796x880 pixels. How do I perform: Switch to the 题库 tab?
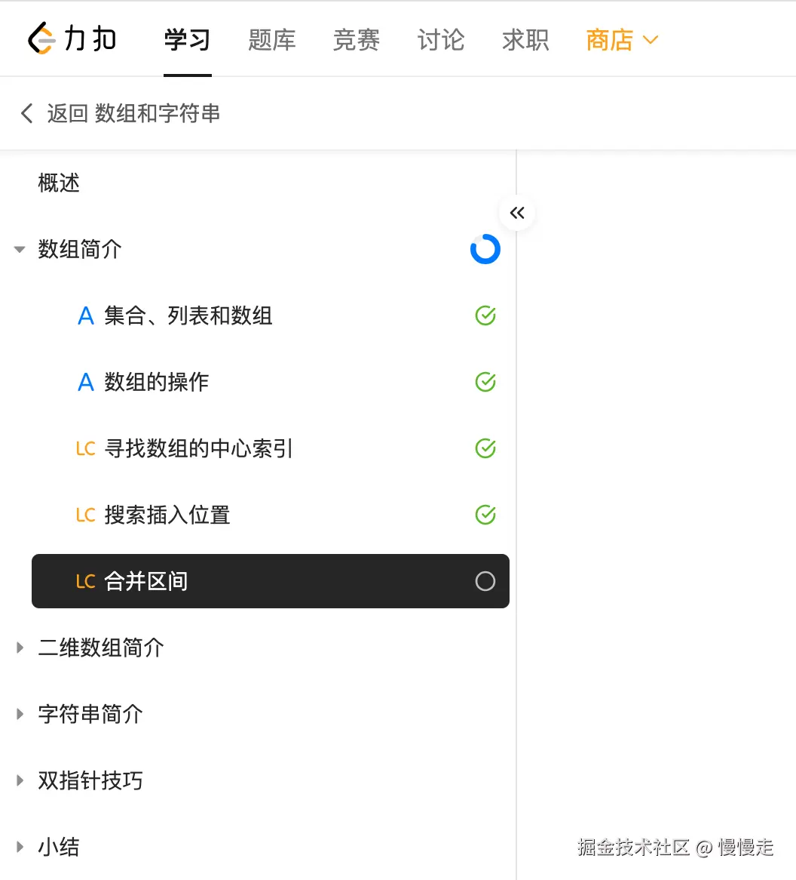(271, 40)
